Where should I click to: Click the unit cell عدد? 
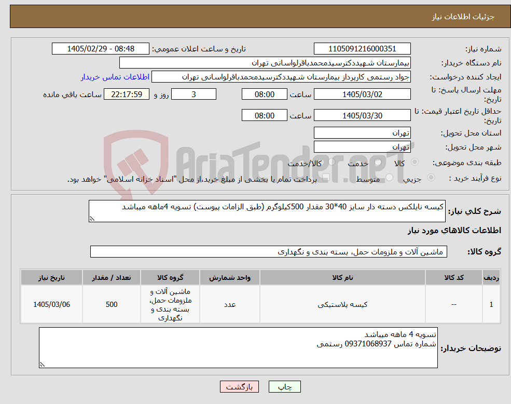[x=230, y=304]
